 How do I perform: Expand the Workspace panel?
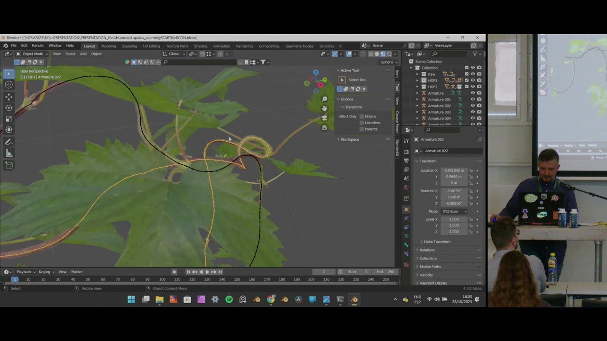pos(349,139)
